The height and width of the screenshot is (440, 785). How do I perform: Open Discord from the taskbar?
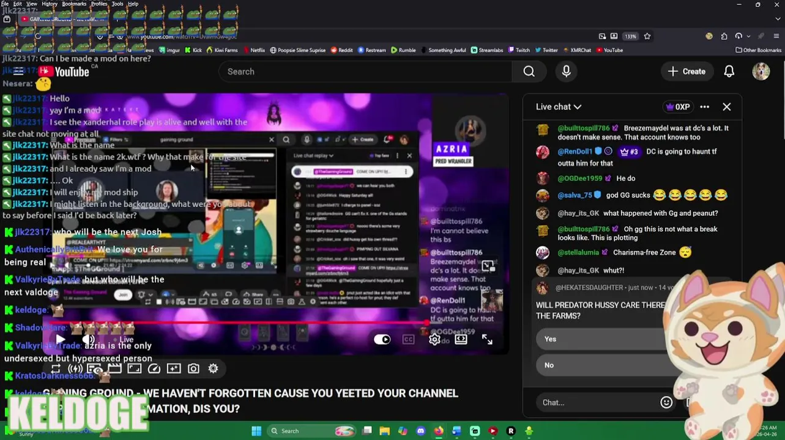click(420, 431)
